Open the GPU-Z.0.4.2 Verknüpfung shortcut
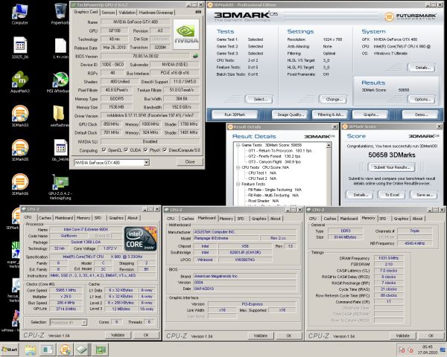The image size is (447, 357). click(x=60, y=187)
